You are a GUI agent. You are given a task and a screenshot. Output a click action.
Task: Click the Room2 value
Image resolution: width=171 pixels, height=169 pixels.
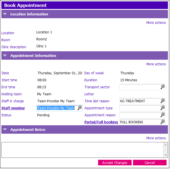[42, 39]
